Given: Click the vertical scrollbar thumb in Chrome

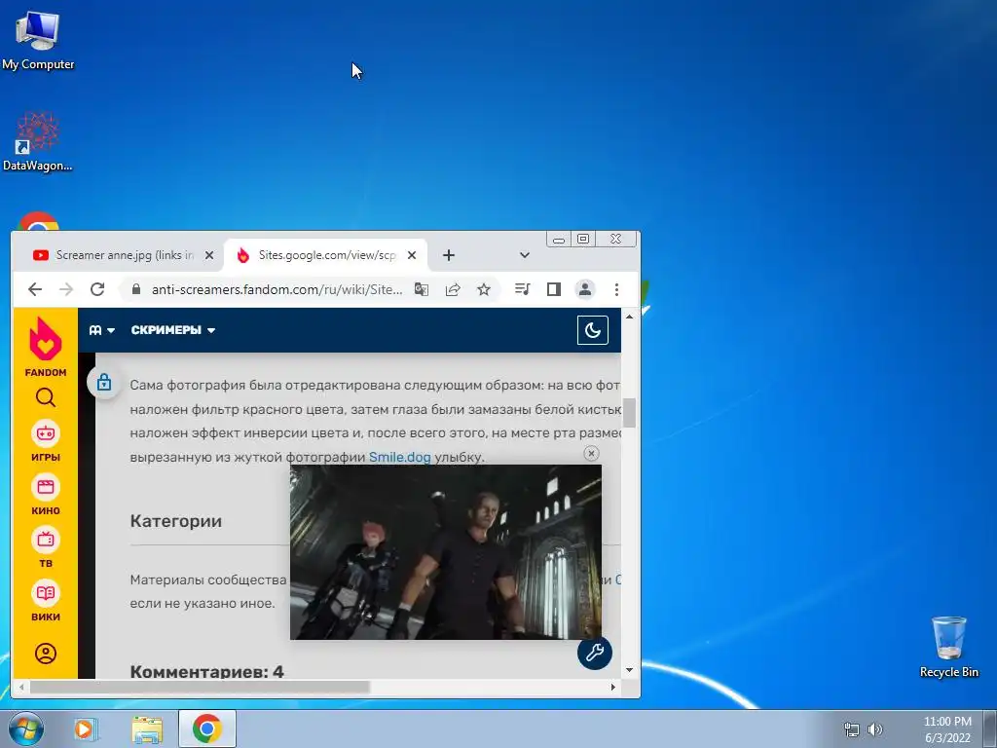Looking at the screenshot, I should coord(630,413).
